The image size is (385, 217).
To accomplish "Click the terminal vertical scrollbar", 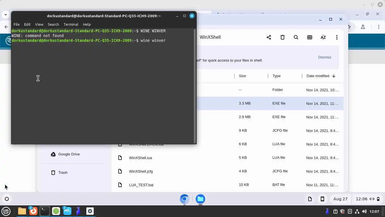I will [195, 86].
